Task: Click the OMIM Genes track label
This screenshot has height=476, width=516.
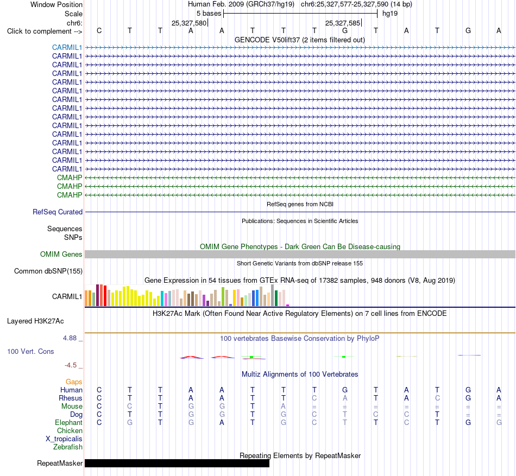Action: pos(61,254)
